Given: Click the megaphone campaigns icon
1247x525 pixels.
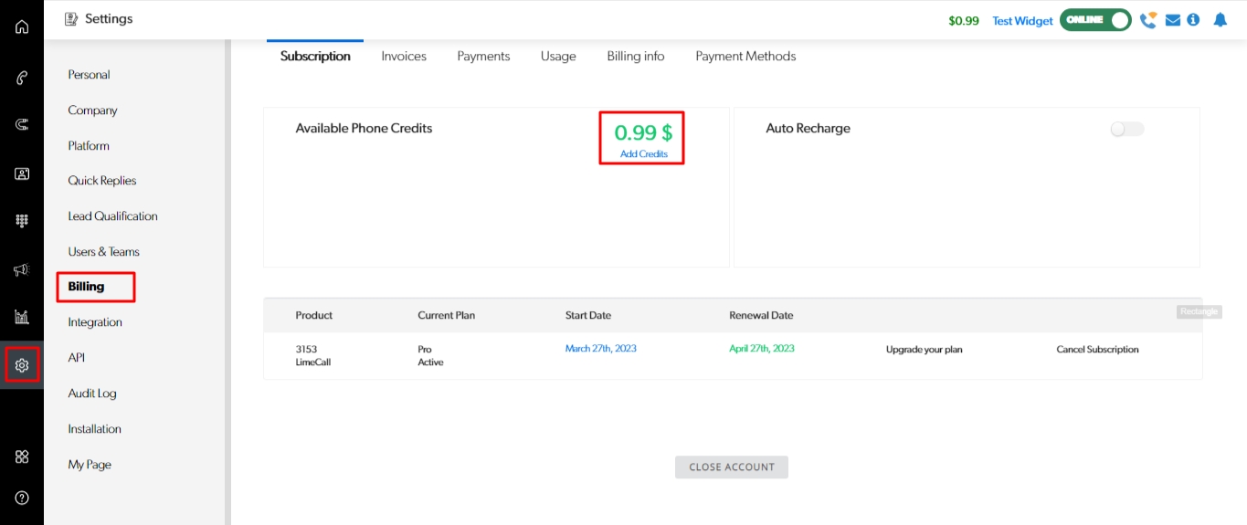Looking at the screenshot, I should click(x=22, y=269).
